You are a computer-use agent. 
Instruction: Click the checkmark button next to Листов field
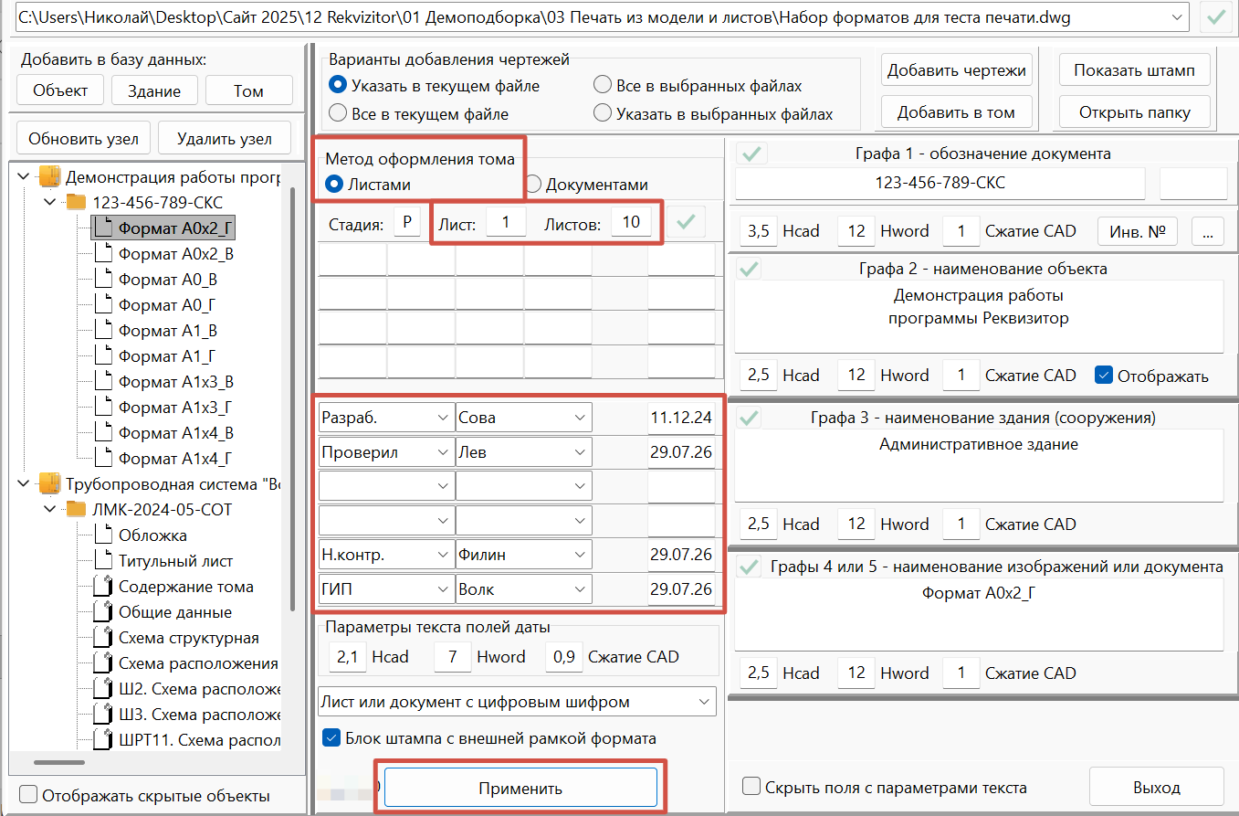pos(686,221)
